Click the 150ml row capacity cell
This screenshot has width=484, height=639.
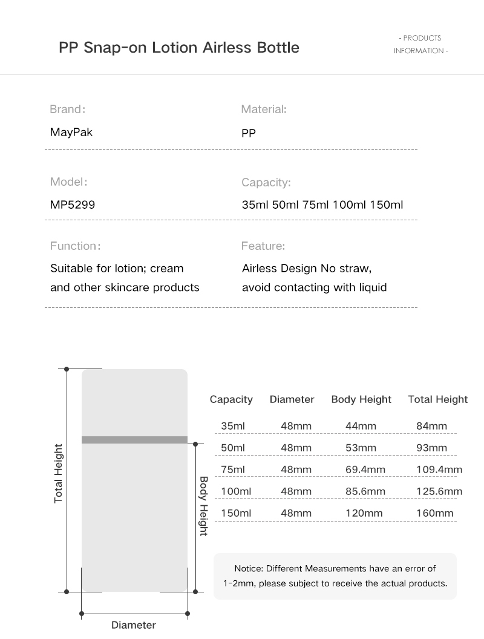236,514
